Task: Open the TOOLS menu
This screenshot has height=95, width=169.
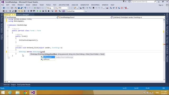Action: point(48,5)
